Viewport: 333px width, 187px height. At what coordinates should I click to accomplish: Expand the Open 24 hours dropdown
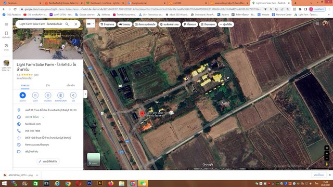pyautogui.click(x=43, y=117)
